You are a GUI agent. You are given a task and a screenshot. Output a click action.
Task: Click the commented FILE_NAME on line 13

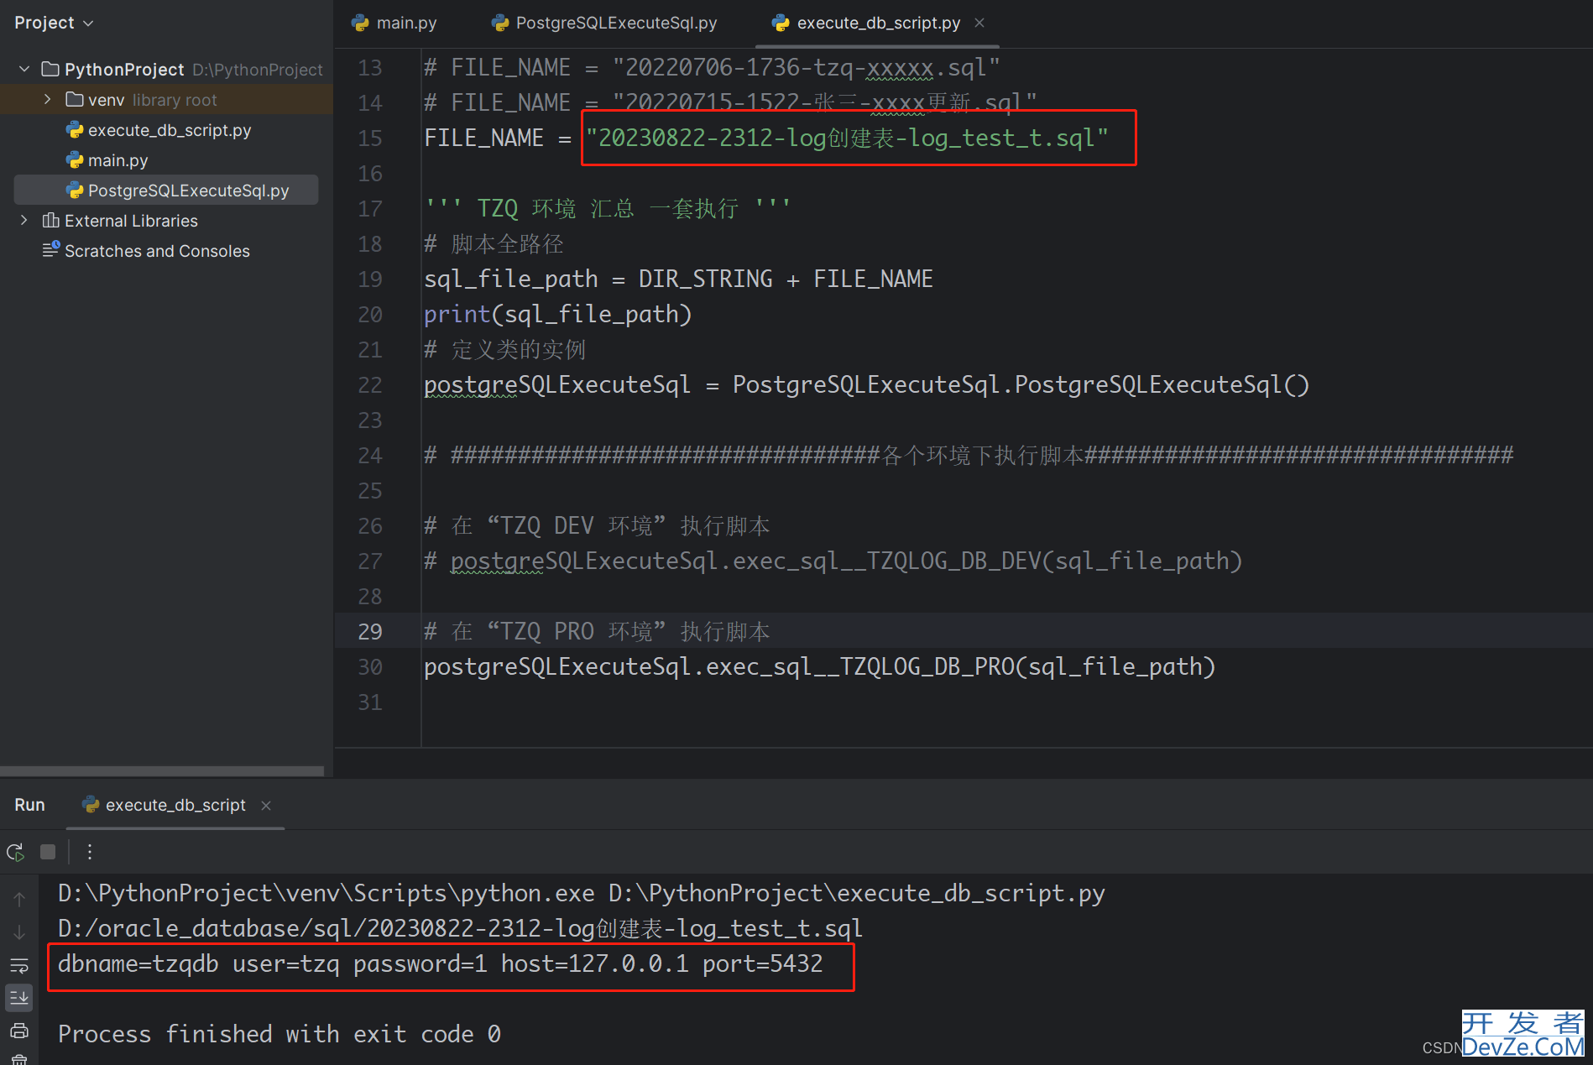712,67
